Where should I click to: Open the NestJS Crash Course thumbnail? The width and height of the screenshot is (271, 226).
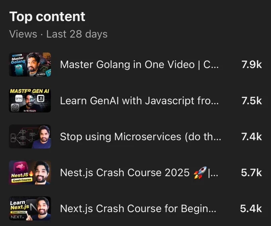pos(30,173)
